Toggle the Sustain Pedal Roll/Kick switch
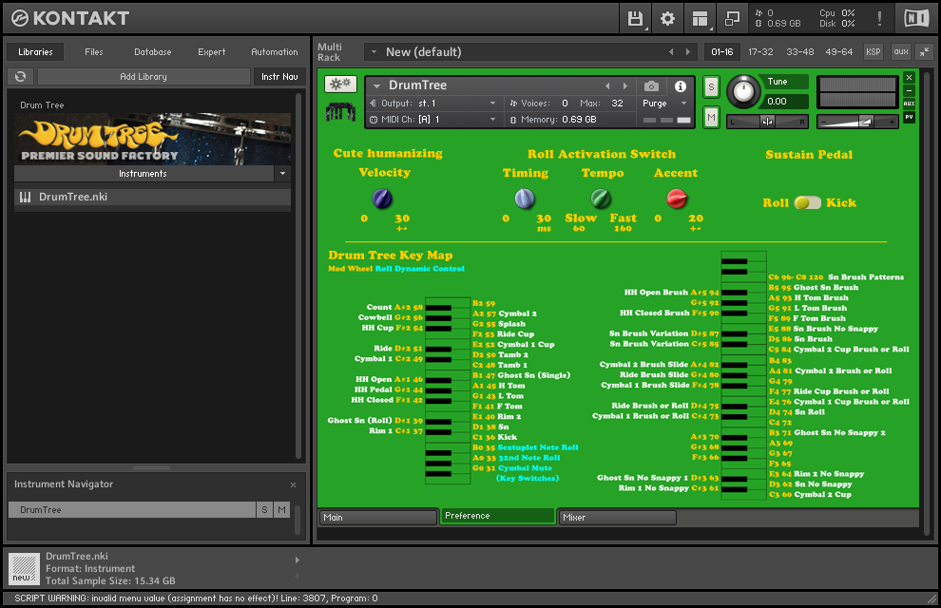The width and height of the screenshot is (941, 608). [x=807, y=202]
